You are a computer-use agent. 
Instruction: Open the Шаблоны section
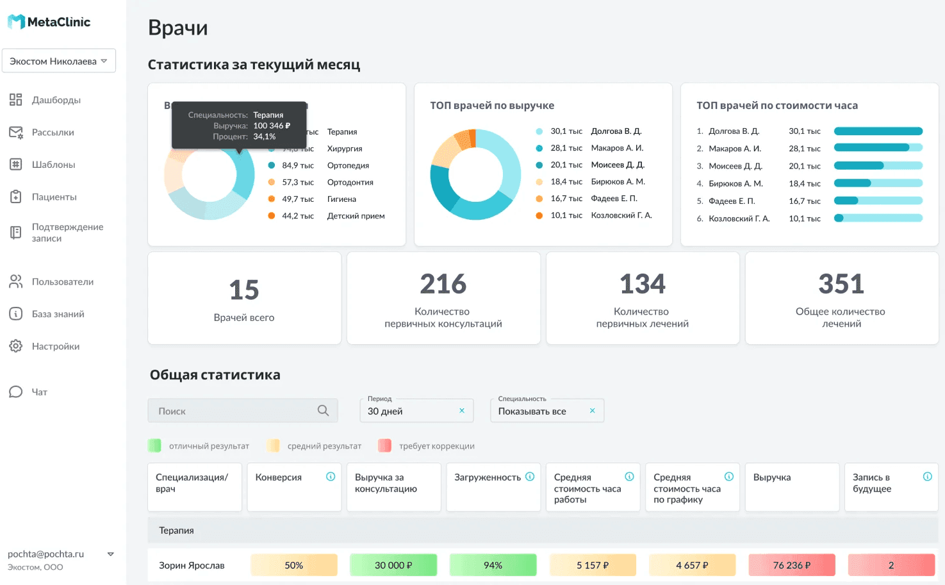pos(54,165)
